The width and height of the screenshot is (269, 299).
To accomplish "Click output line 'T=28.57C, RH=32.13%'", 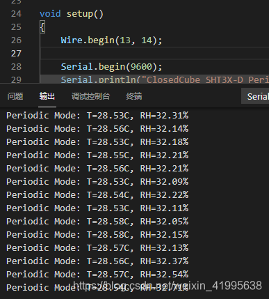I will [97, 248].
